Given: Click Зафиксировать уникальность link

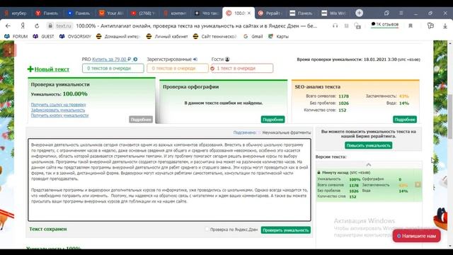Looking at the screenshot, I should (x=58, y=110).
